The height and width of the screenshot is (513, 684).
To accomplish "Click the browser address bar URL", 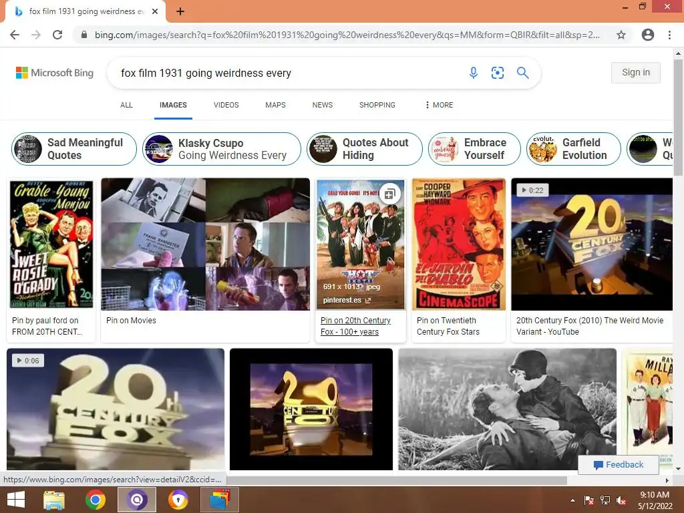I will click(347, 35).
